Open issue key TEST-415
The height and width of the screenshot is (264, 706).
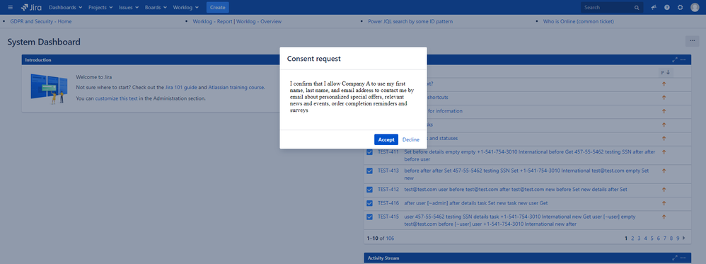[388, 217]
